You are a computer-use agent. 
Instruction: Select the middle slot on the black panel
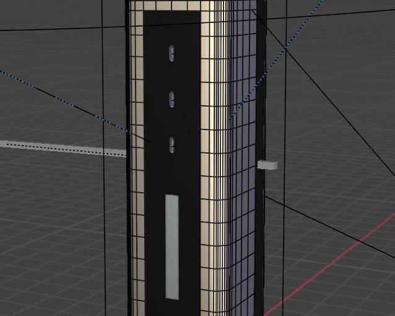171,99
